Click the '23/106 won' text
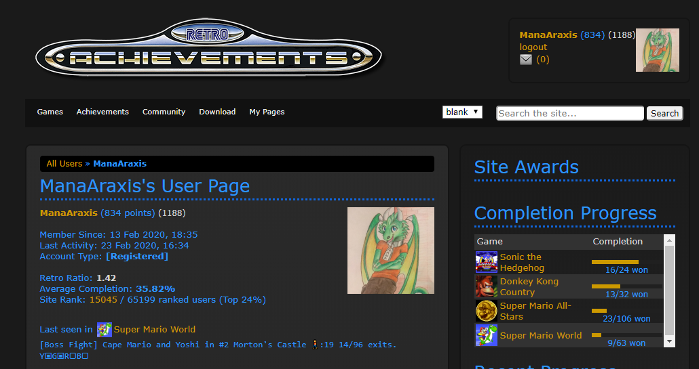This screenshot has height=369, width=699. (626, 319)
